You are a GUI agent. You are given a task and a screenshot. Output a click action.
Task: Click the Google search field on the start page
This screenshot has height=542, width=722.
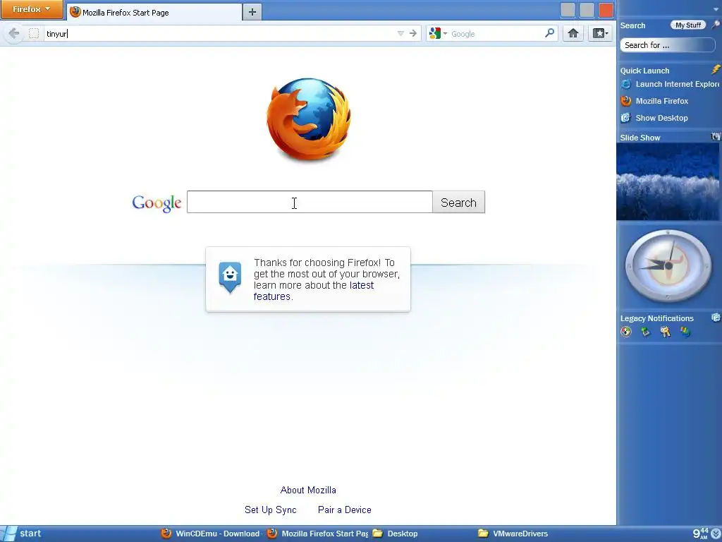click(310, 202)
